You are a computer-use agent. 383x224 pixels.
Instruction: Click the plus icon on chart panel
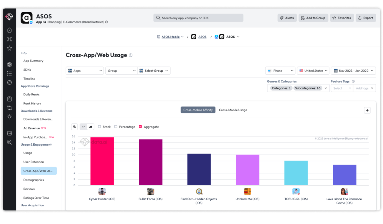pos(367,110)
